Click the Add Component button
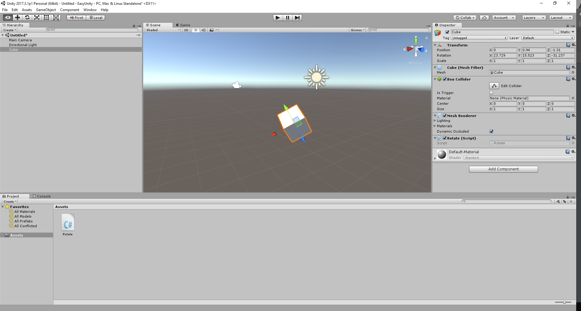This screenshot has height=311, width=581. 503,169
